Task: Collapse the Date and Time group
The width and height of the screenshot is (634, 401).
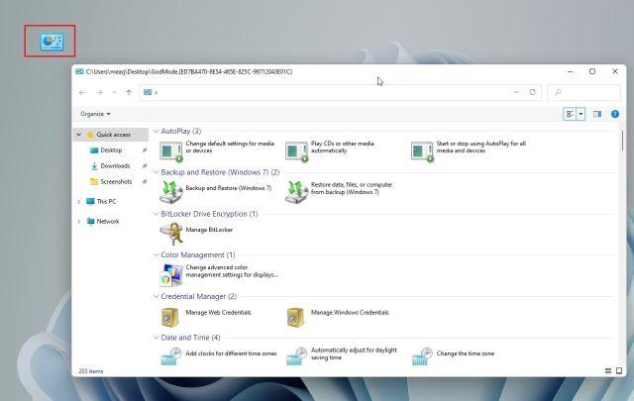Action: tap(157, 338)
